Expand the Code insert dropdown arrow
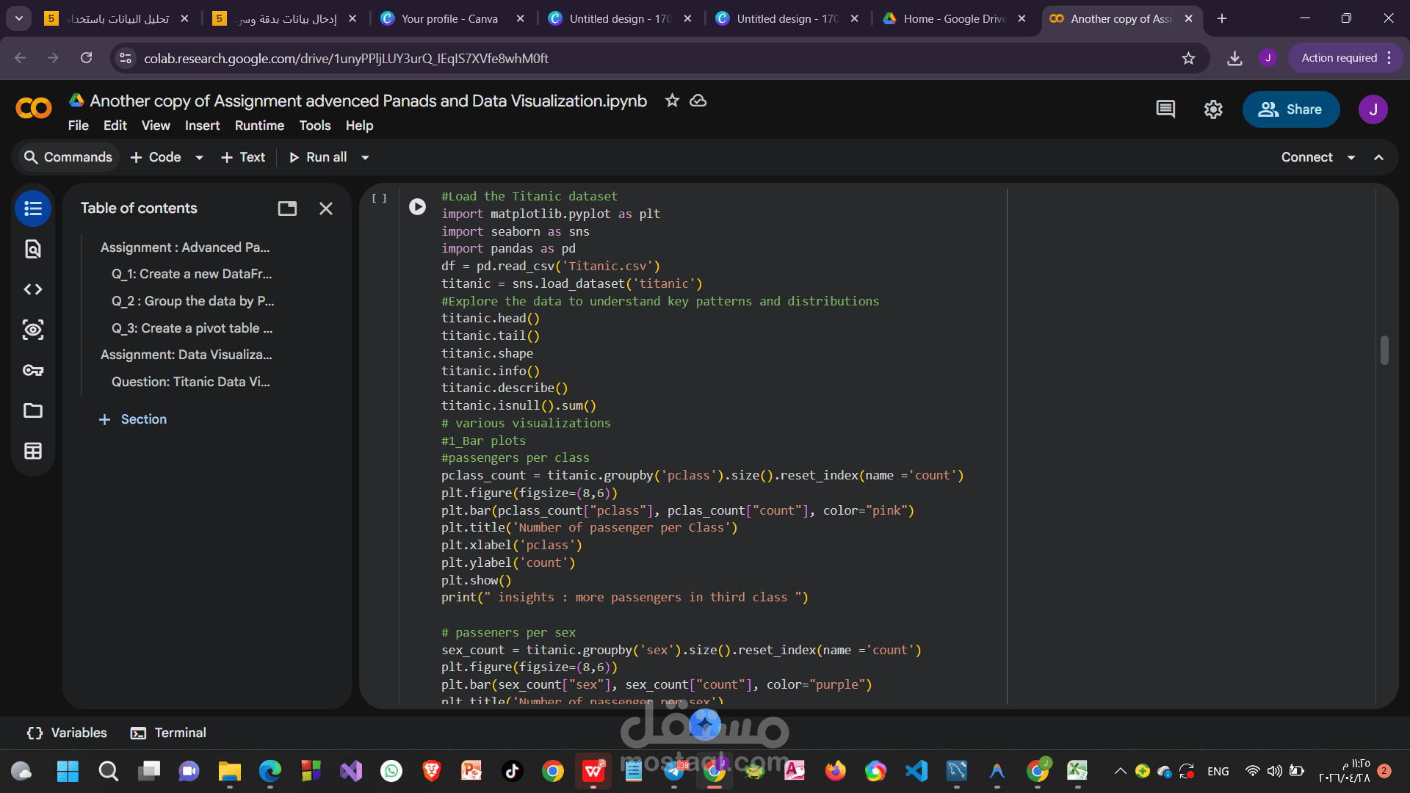1410x793 pixels. (199, 157)
